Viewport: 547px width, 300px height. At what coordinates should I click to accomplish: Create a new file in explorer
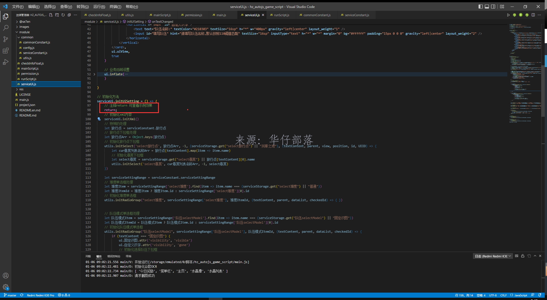pyautogui.click(x=51, y=15)
